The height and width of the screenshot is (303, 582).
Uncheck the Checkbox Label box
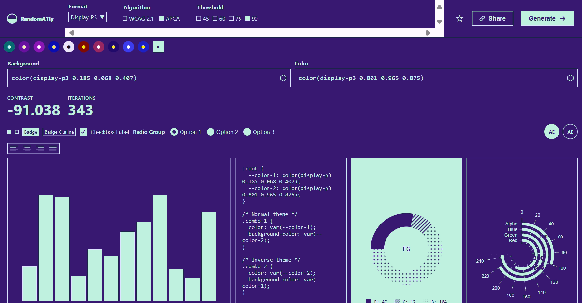click(83, 132)
